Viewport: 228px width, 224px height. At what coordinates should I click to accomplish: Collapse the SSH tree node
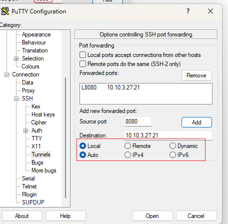[16, 98]
